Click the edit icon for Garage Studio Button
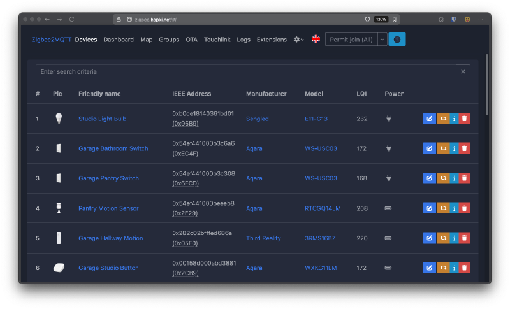510x309 pixels. tap(429, 268)
